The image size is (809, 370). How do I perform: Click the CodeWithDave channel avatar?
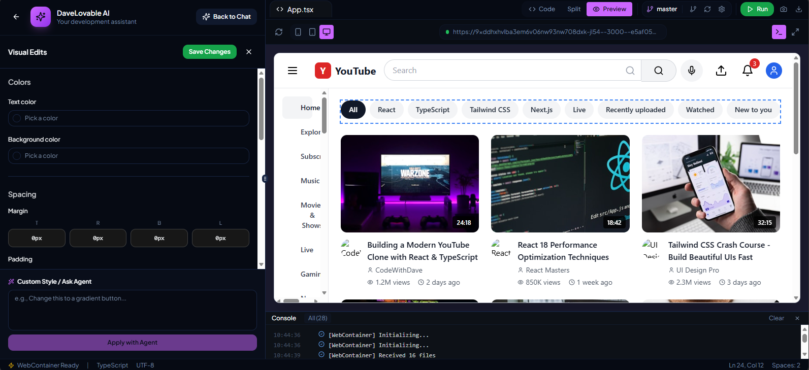coord(351,249)
